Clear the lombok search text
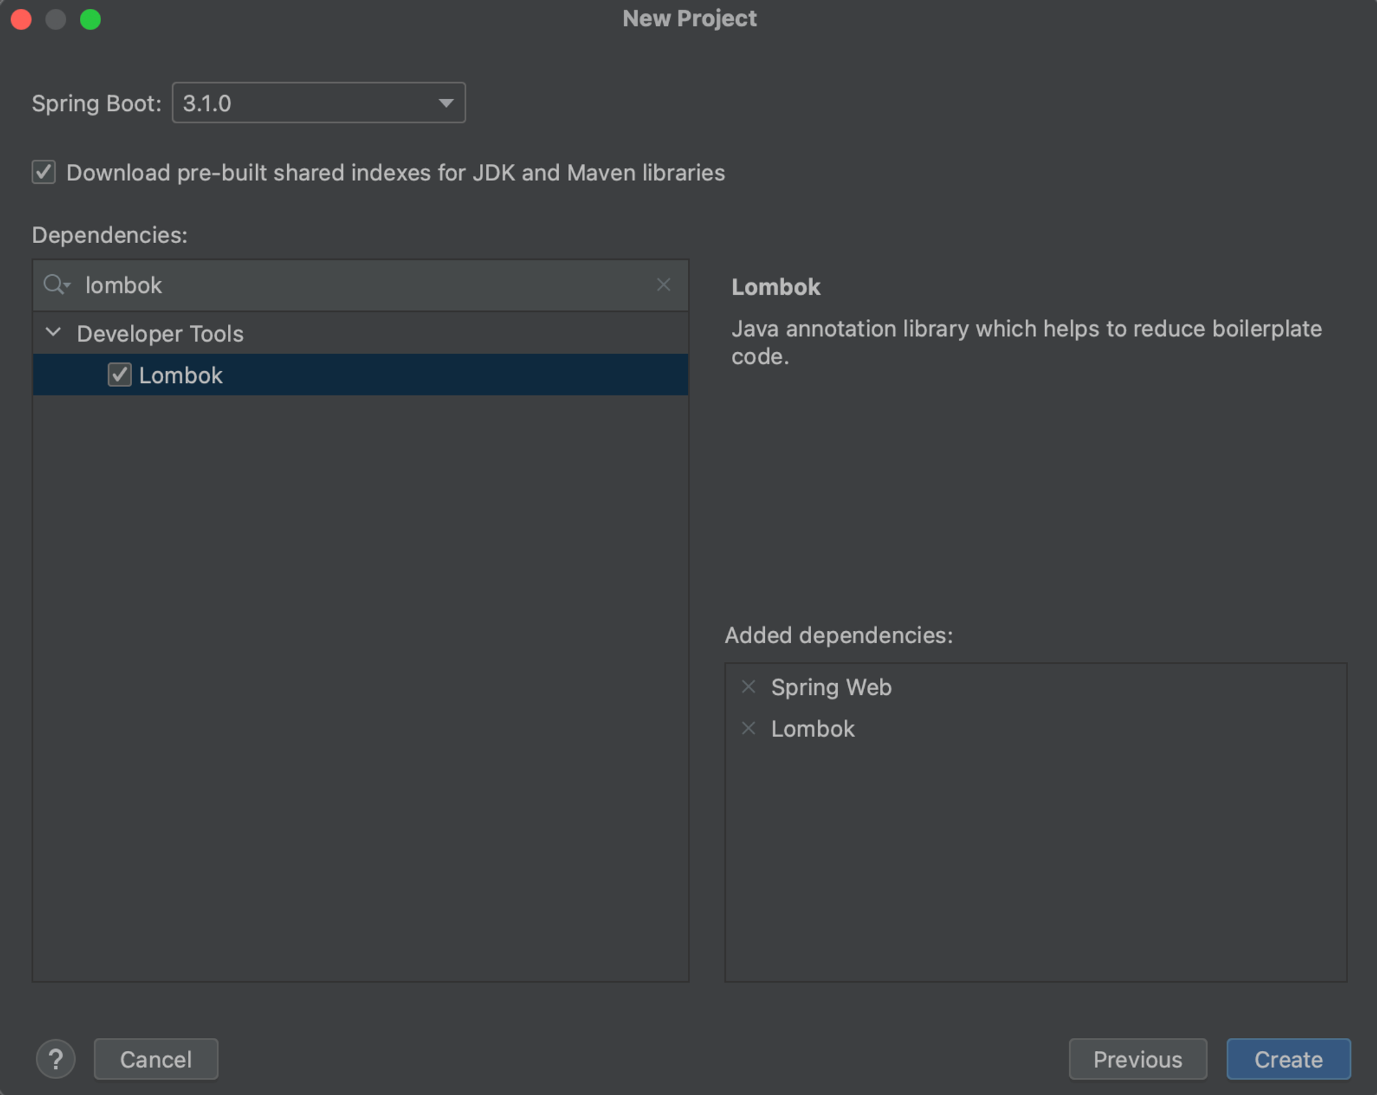Image resolution: width=1377 pixels, height=1095 pixels. (x=663, y=284)
